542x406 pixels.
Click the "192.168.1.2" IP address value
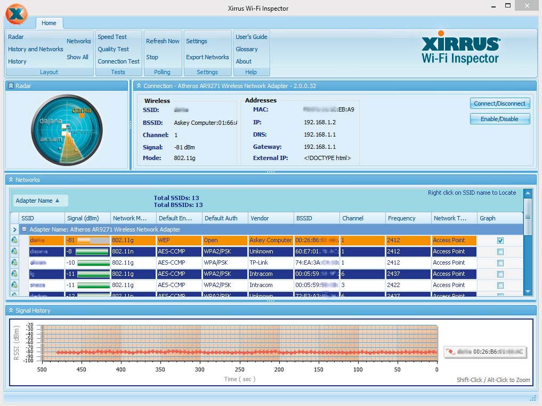(x=320, y=122)
